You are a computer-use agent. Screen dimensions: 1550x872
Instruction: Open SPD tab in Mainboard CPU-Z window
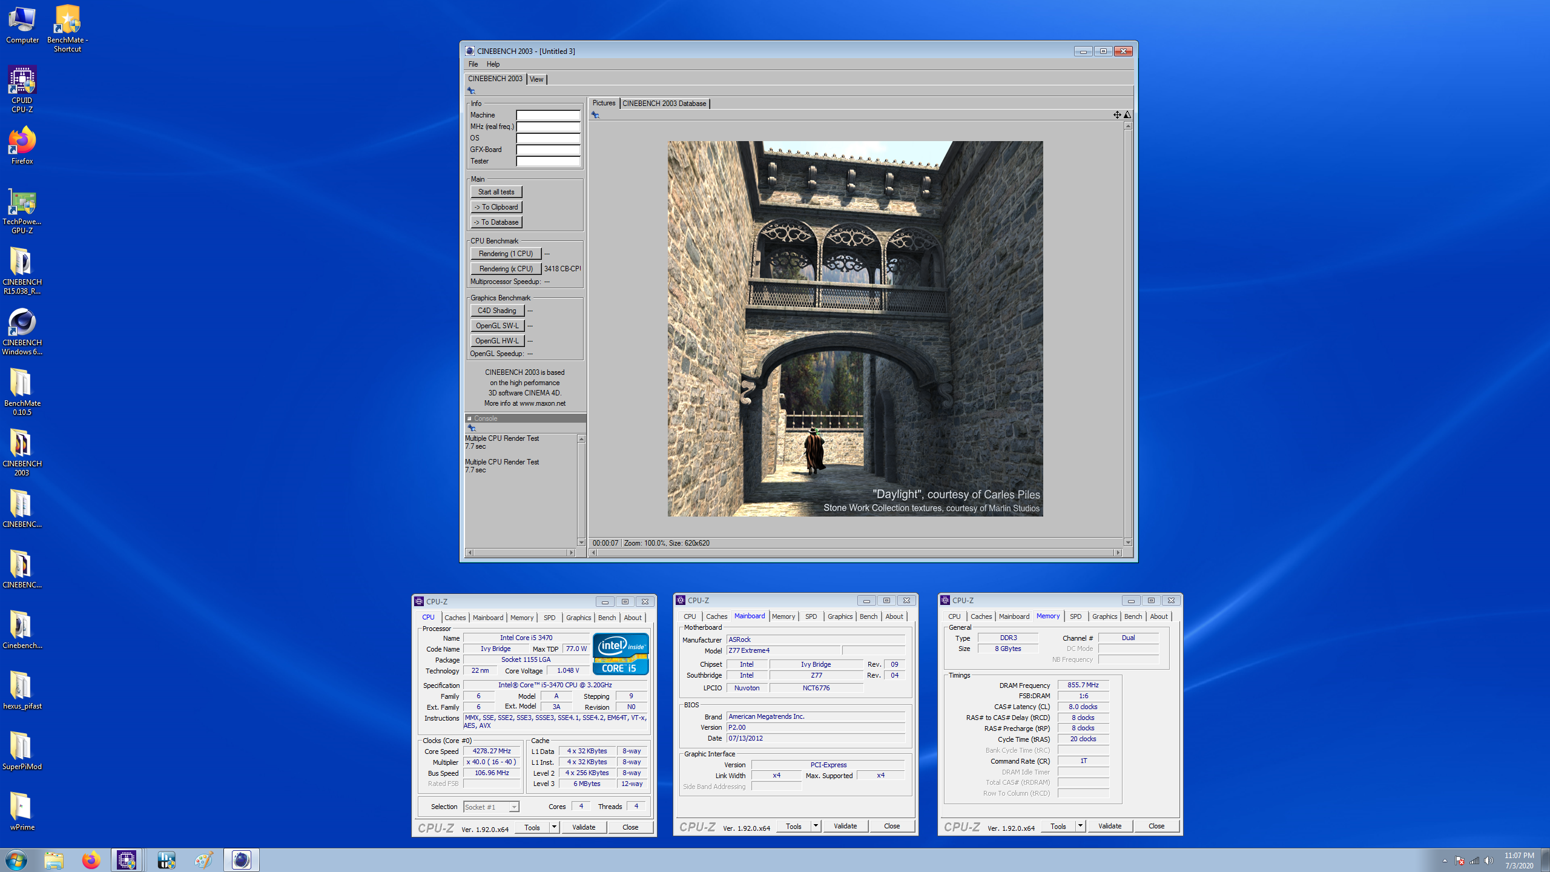tap(811, 616)
